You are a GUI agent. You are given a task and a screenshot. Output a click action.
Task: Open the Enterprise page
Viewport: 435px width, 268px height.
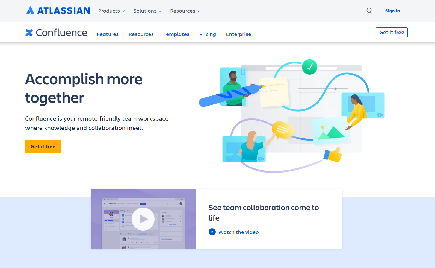[x=238, y=34]
